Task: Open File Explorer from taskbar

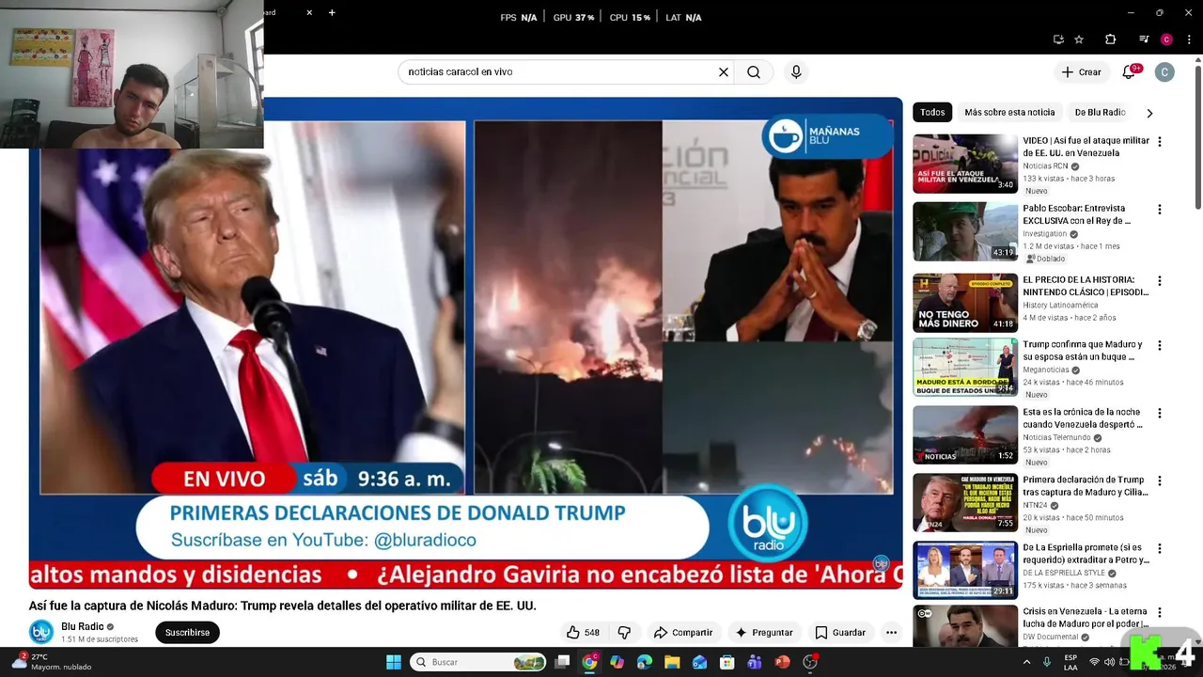Action: pos(672,662)
